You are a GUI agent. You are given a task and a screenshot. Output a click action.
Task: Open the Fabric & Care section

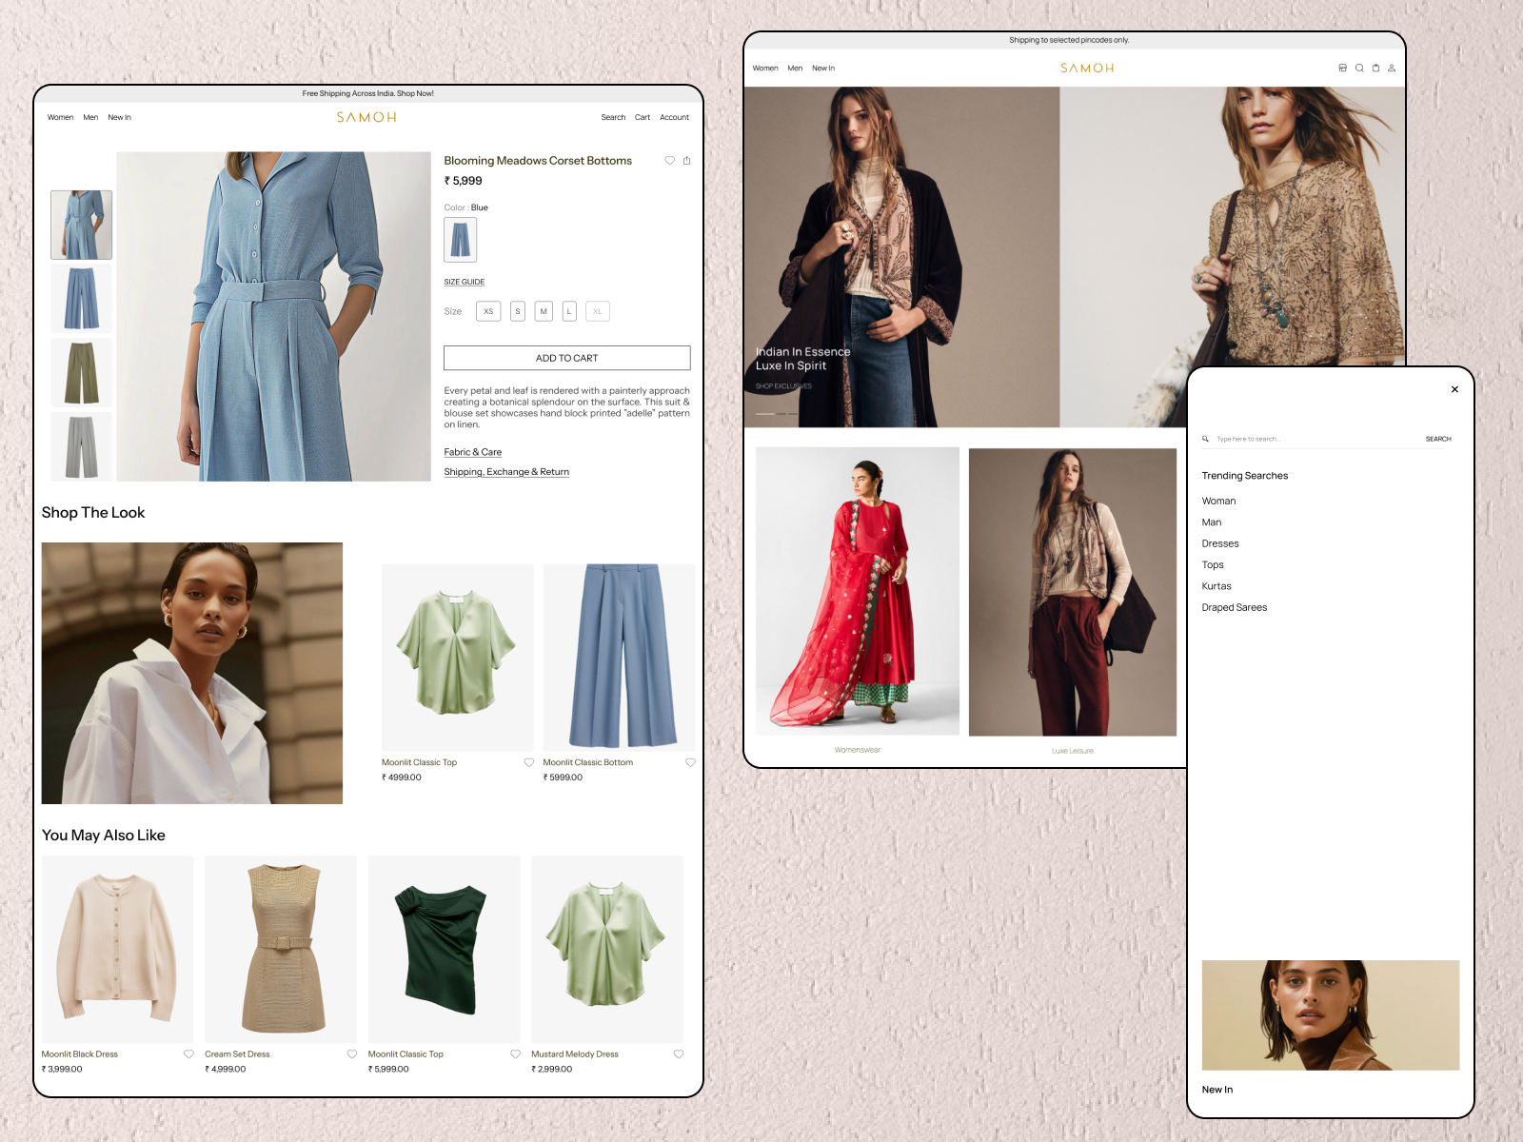[x=472, y=452]
